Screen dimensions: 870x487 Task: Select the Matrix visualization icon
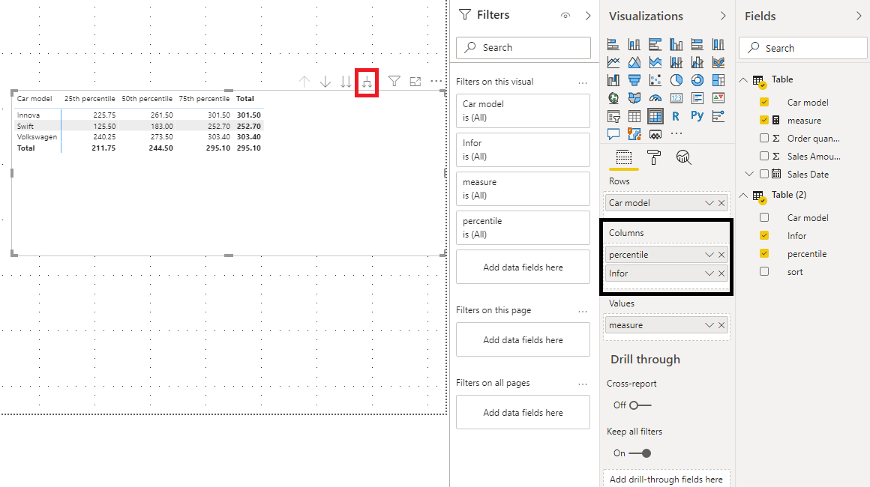coord(655,116)
